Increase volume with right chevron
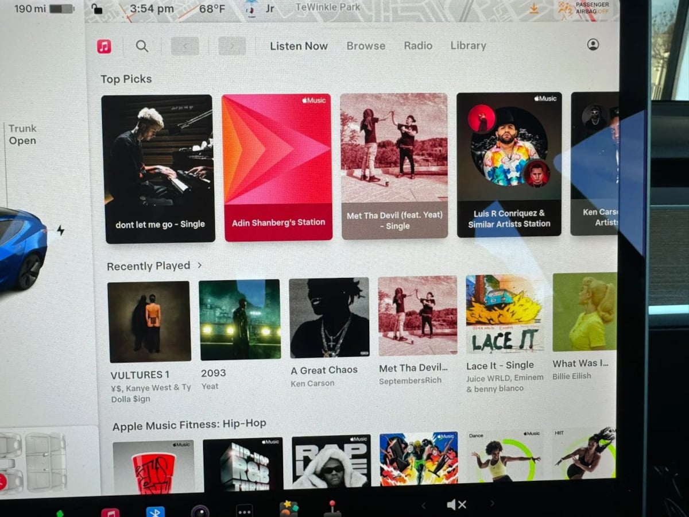The image size is (689, 517). coord(492,503)
